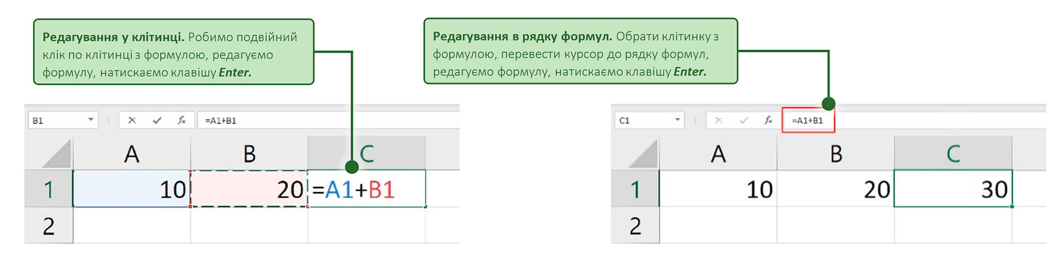Select column A header in left sheet
This screenshot has height=260, width=1049.
[x=132, y=153]
